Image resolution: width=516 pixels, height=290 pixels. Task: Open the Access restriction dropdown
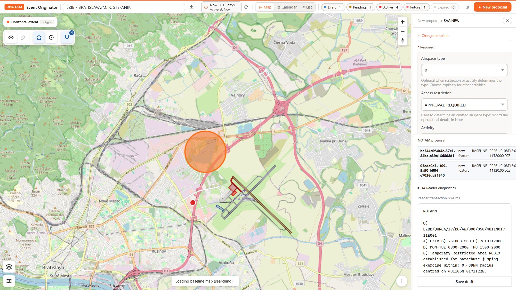[464, 105]
